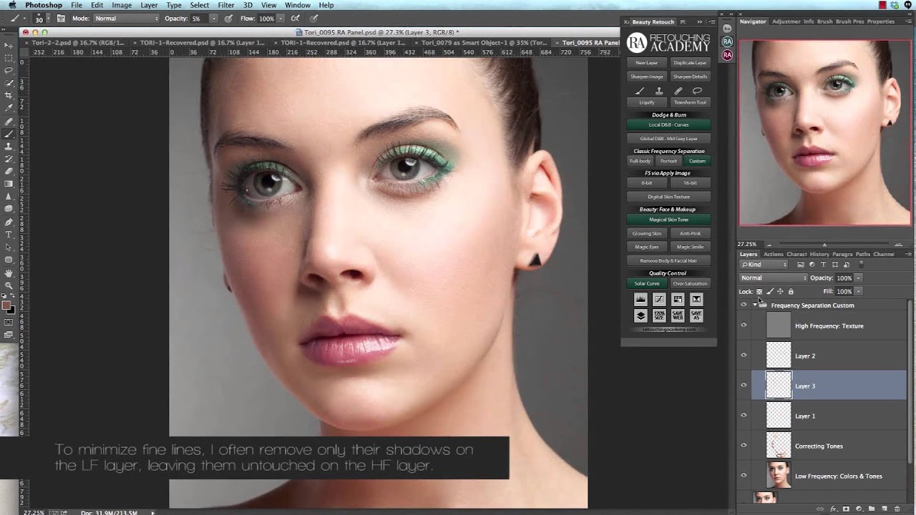916x515 pixels.
Task: Select the Eyedropper tool
Action: click(x=9, y=108)
